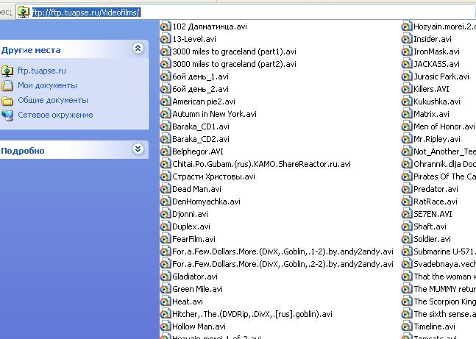
Task: Click Jurasic Park.avi file name
Action: 441,76
